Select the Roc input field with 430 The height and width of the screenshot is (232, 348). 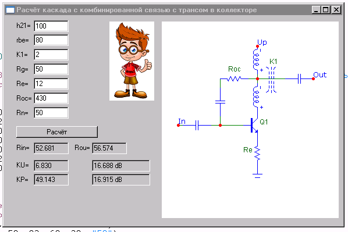coord(51,98)
